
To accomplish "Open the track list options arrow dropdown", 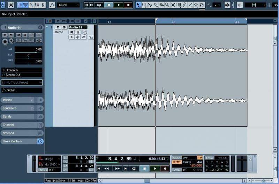I will coord(86,21).
